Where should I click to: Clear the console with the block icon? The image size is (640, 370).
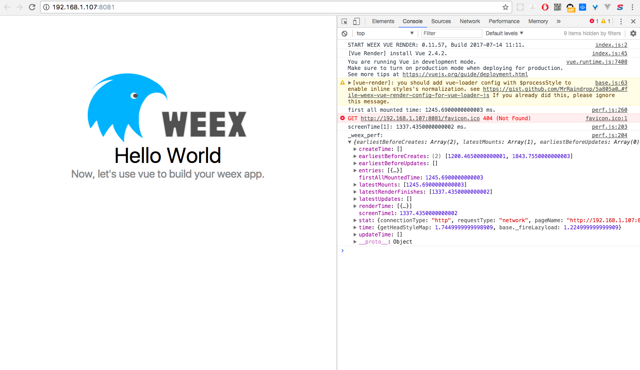(x=344, y=33)
